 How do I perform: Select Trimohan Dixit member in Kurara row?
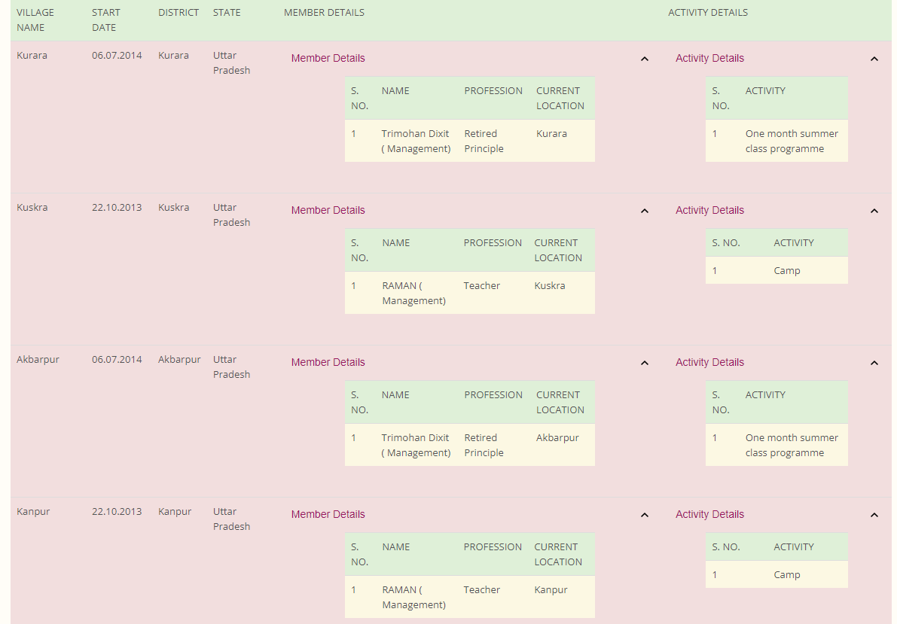click(416, 141)
